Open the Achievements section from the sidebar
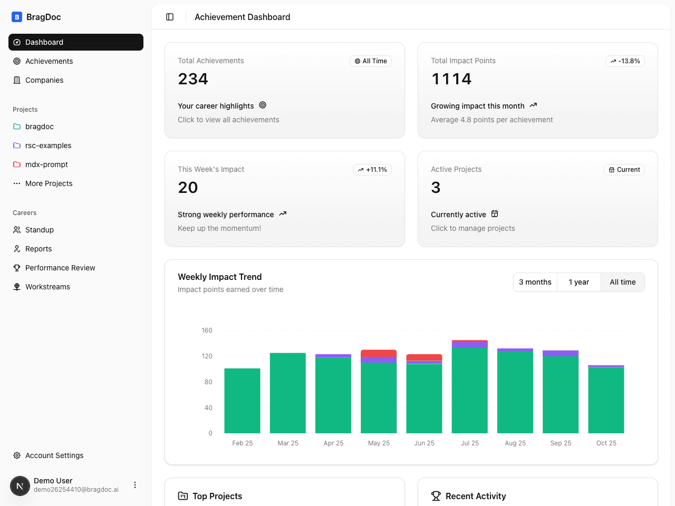 point(49,61)
